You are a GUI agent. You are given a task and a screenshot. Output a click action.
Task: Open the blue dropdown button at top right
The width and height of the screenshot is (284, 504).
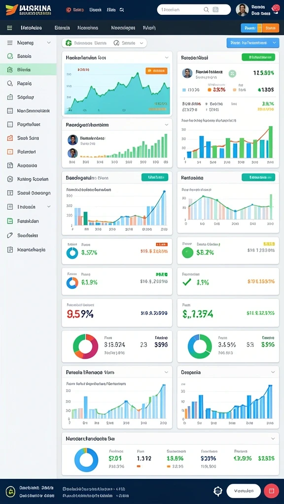(x=253, y=42)
